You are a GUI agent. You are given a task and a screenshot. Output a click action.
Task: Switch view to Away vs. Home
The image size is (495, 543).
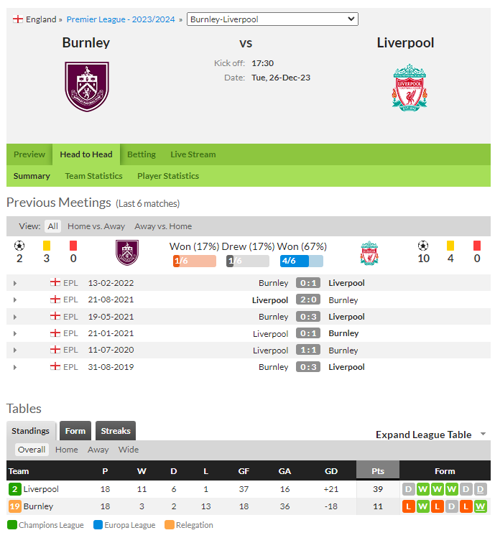163,226
